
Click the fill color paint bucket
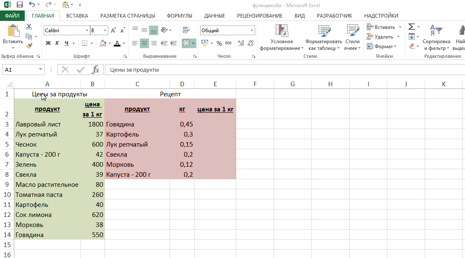point(103,43)
